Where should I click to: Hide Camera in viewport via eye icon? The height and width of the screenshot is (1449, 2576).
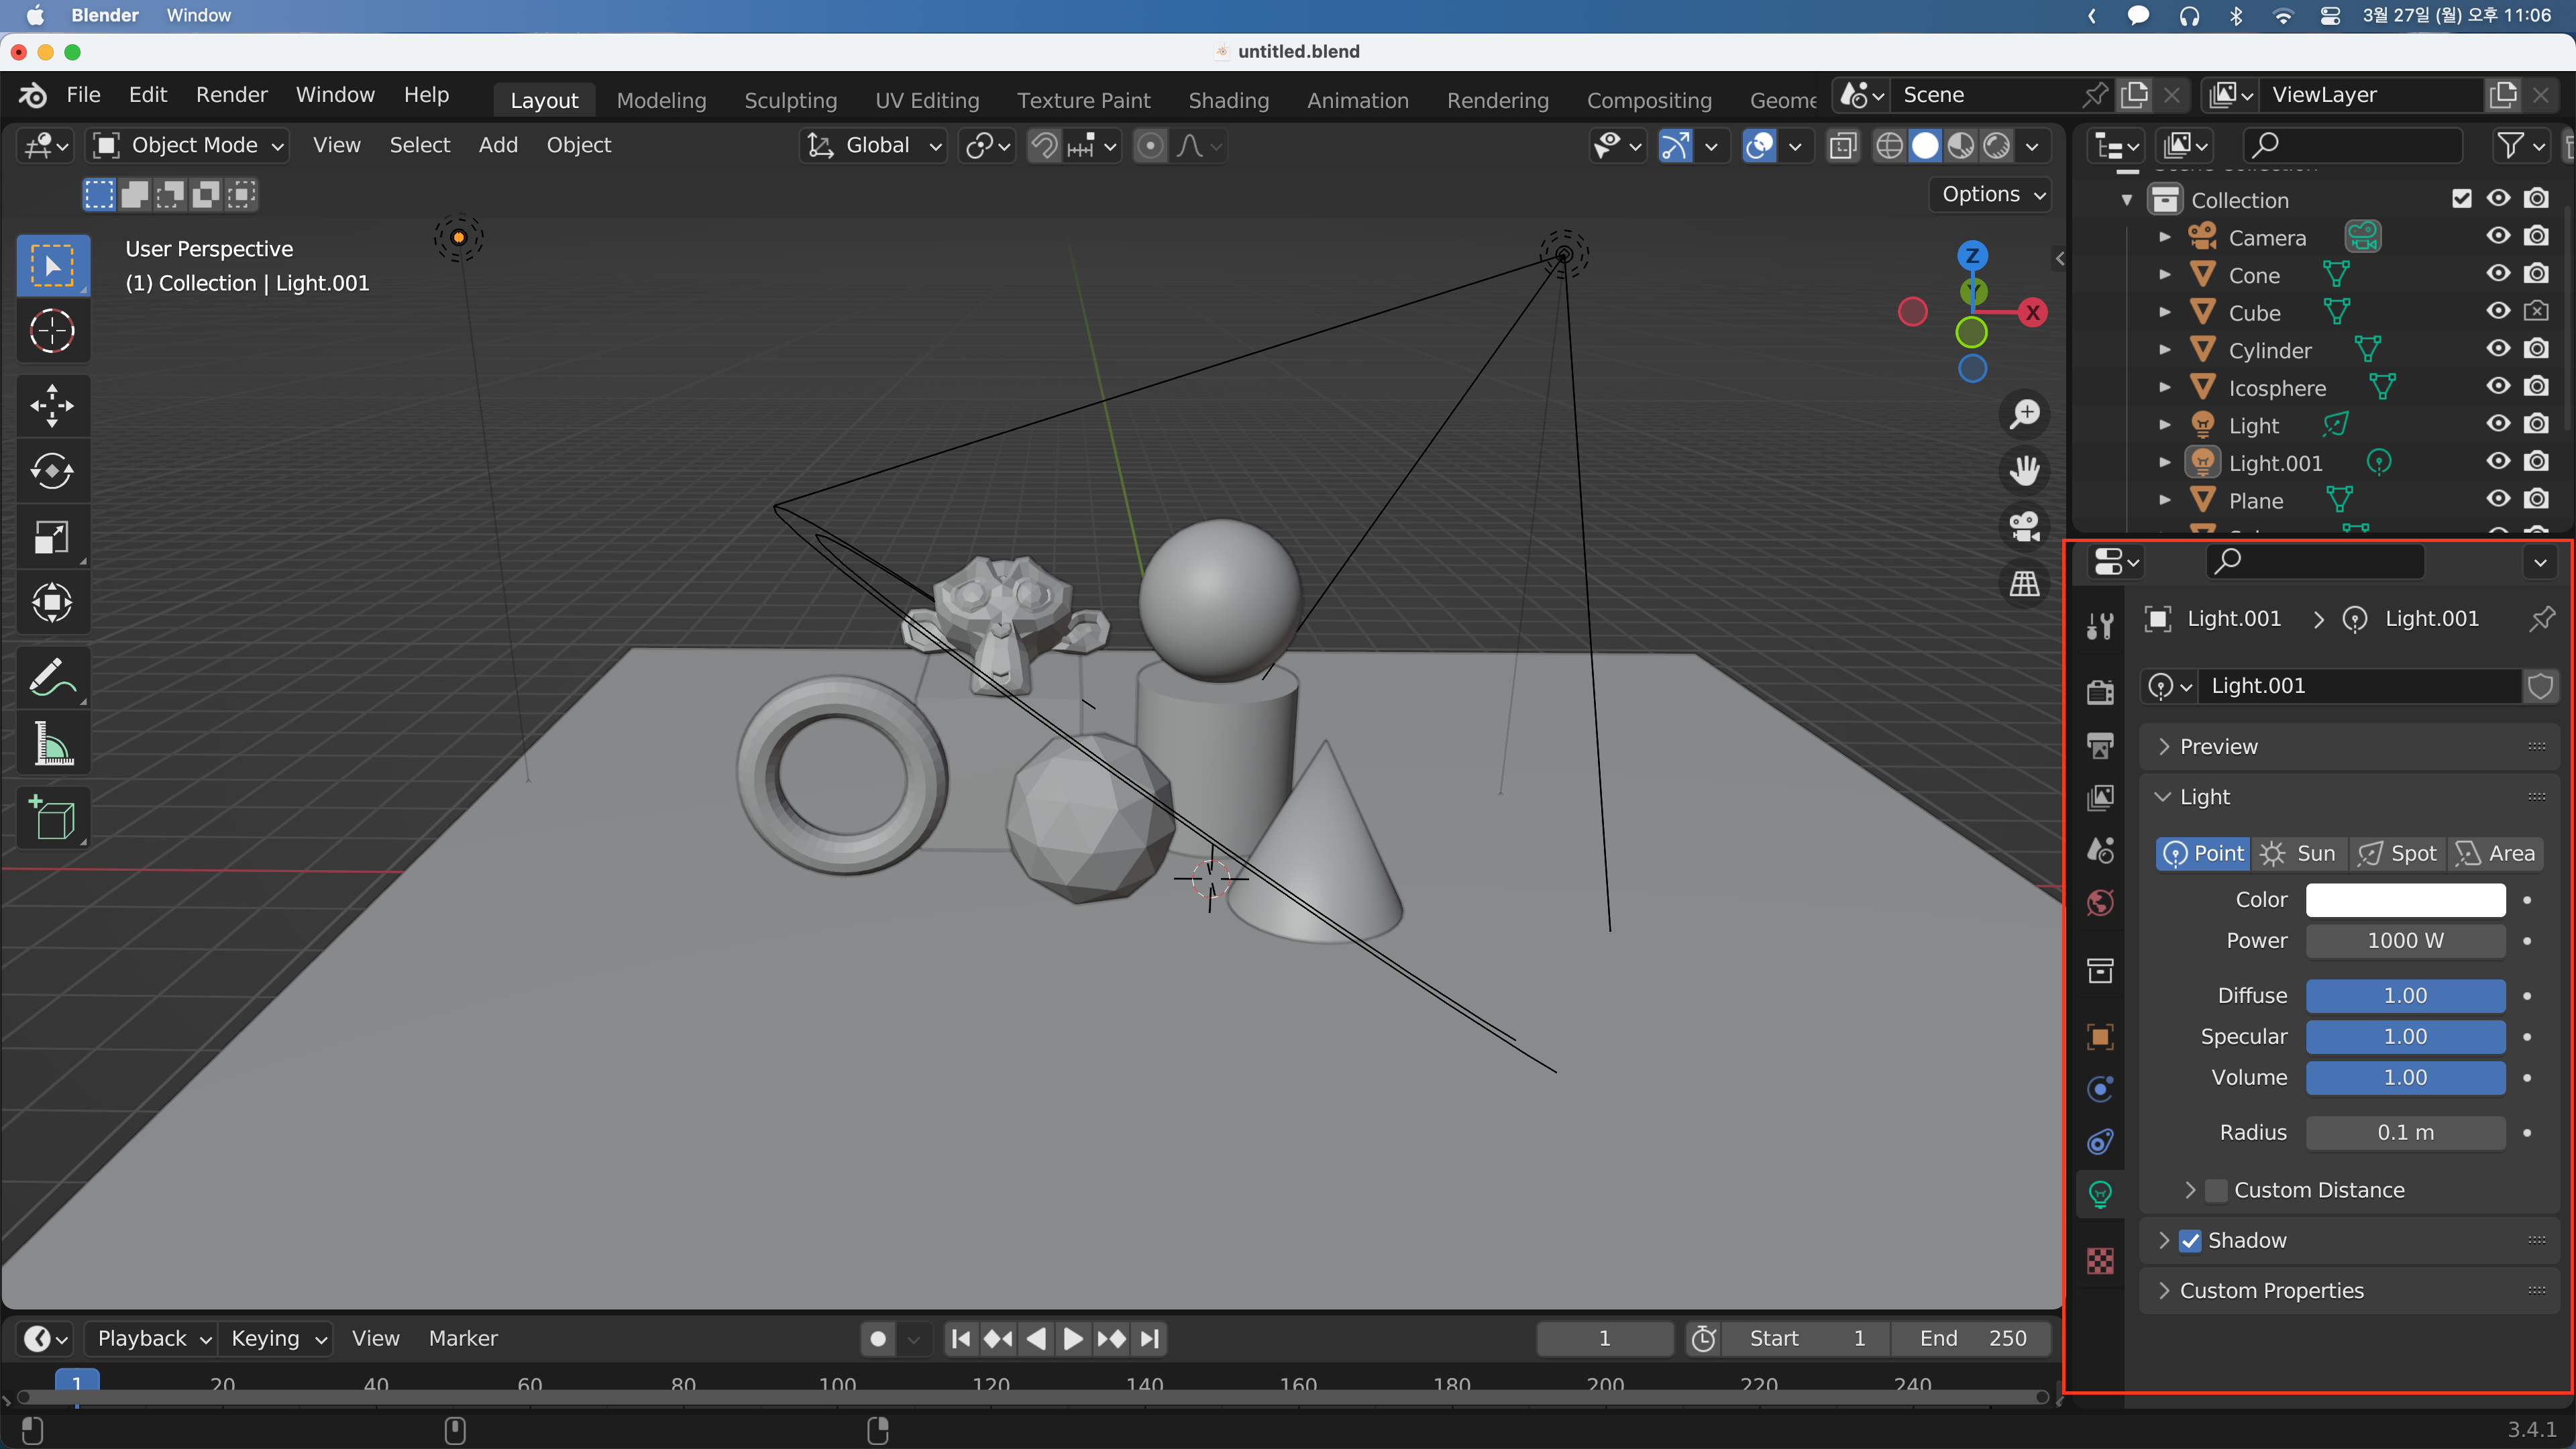2498,236
